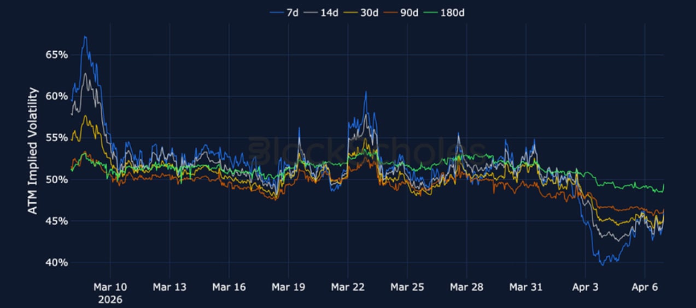
Task: Select the 65% y-axis tick label
Action: [x=56, y=55]
